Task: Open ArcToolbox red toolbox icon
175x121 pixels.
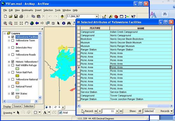Action: tap(116, 17)
